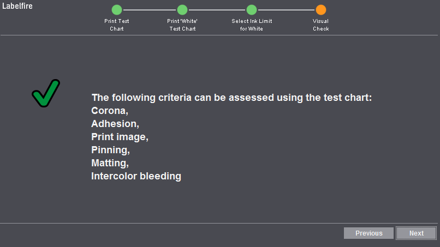Viewport: 440px width, 247px height.
Task: Click the 'Print 'White' Test Chart' label
Action: pyautogui.click(x=182, y=25)
